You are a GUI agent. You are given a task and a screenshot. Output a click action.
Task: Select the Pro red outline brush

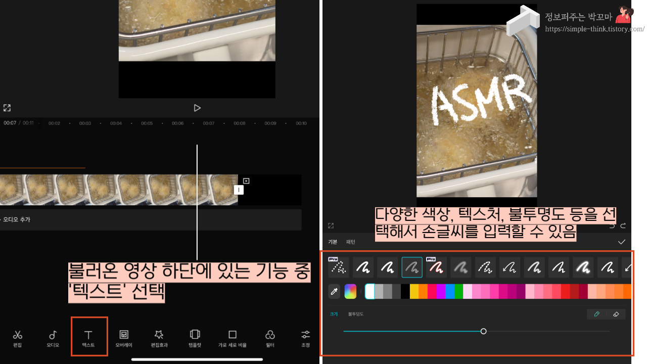437,267
